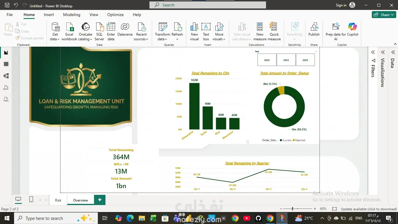
Task: Click the Excel workbook data source icon
Action: tap(69, 32)
